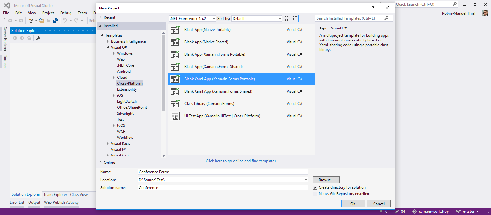Click the go online and find templates link
Screen dimensions: 491x215
pyautogui.click(x=241, y=161)
